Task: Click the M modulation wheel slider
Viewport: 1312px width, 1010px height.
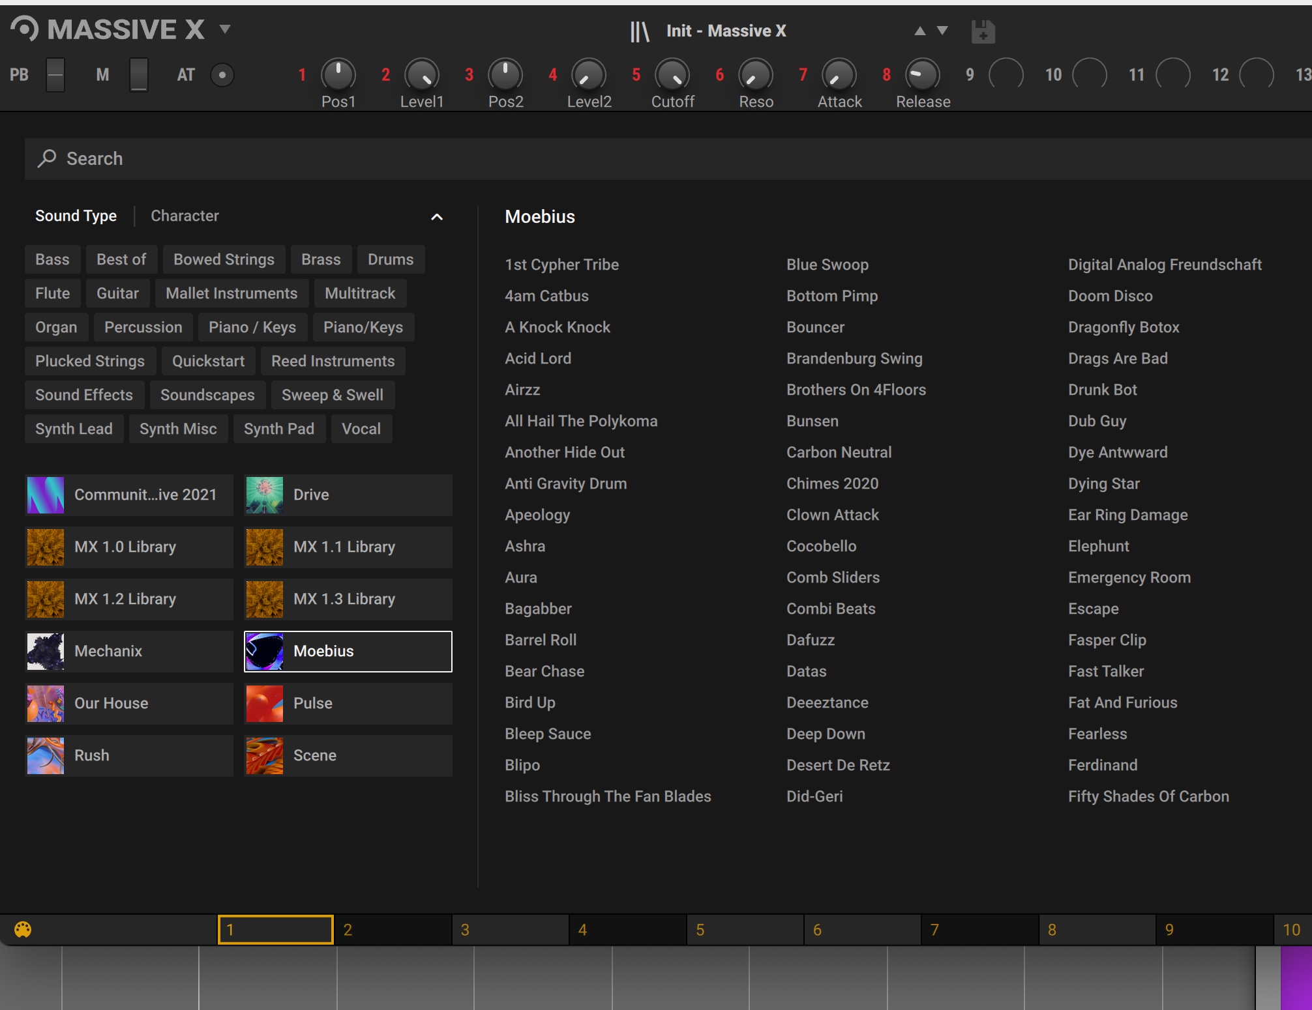Action: point(139,75)
